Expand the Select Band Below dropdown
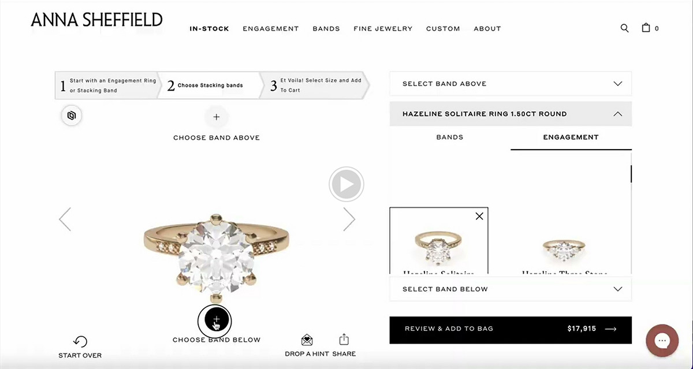Screen dimensions: 693x369 (511, 289)
